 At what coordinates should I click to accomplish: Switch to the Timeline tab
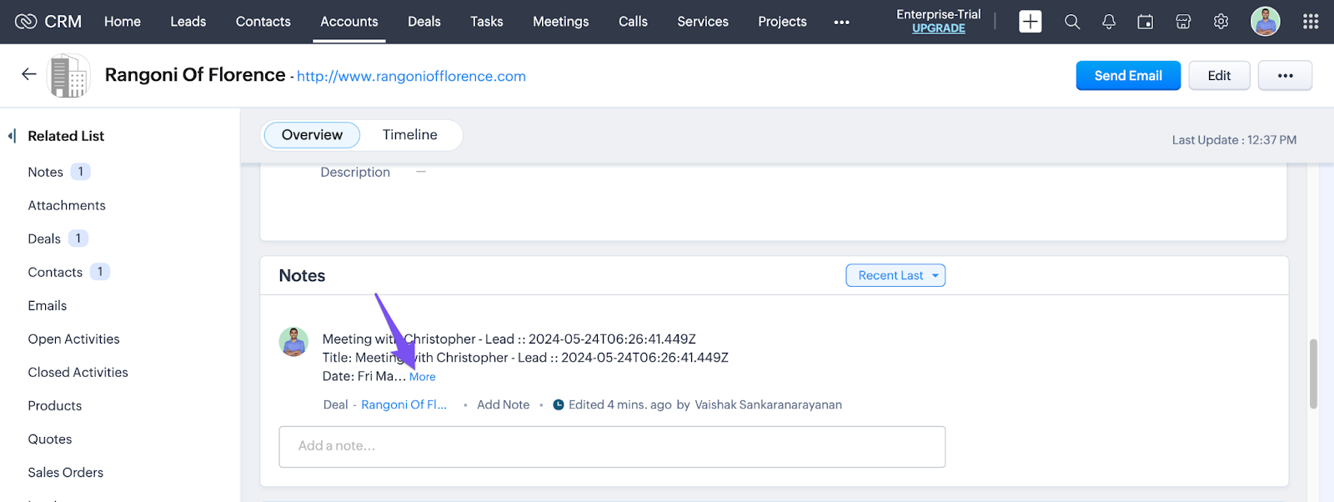(x=409, y=135)
